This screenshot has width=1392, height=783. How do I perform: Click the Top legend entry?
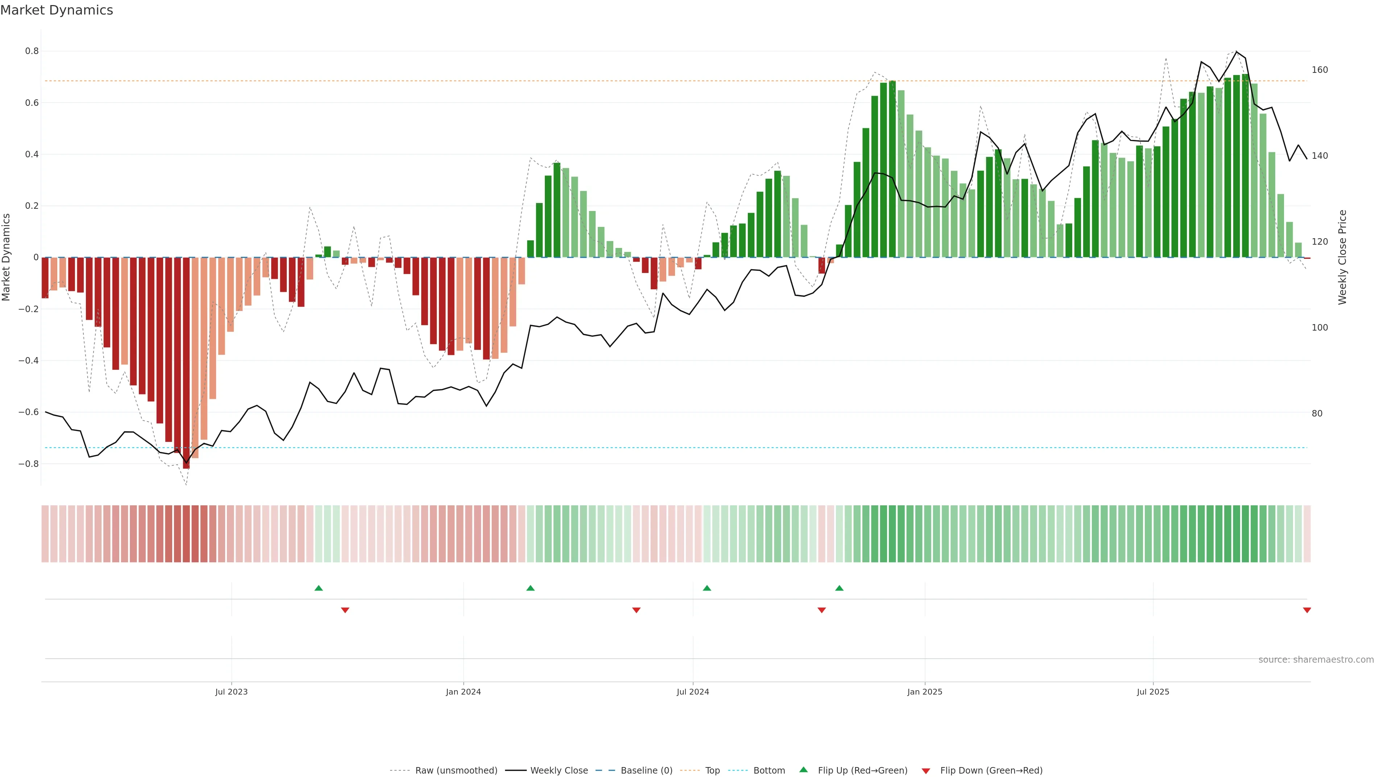pos(712,770)
